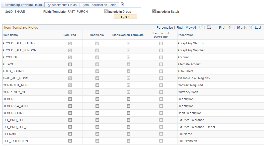Check Use Current Date/Time for DESCR
This screenshot has width=266, height=146.
point(161,99)
